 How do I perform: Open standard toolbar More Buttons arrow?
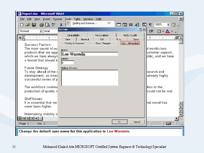pos(178,25)
